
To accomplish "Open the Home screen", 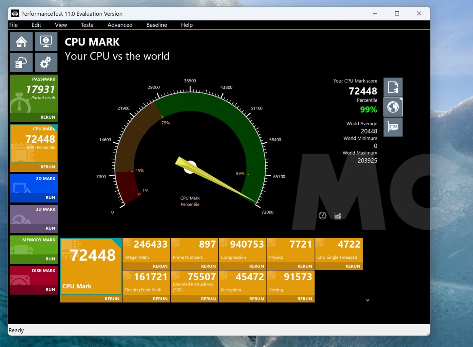I will pos(21,41).
